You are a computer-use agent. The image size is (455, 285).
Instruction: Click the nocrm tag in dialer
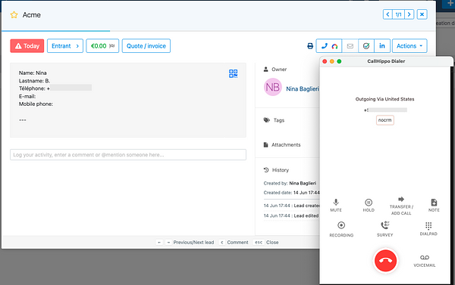click(x=384, y=120)
